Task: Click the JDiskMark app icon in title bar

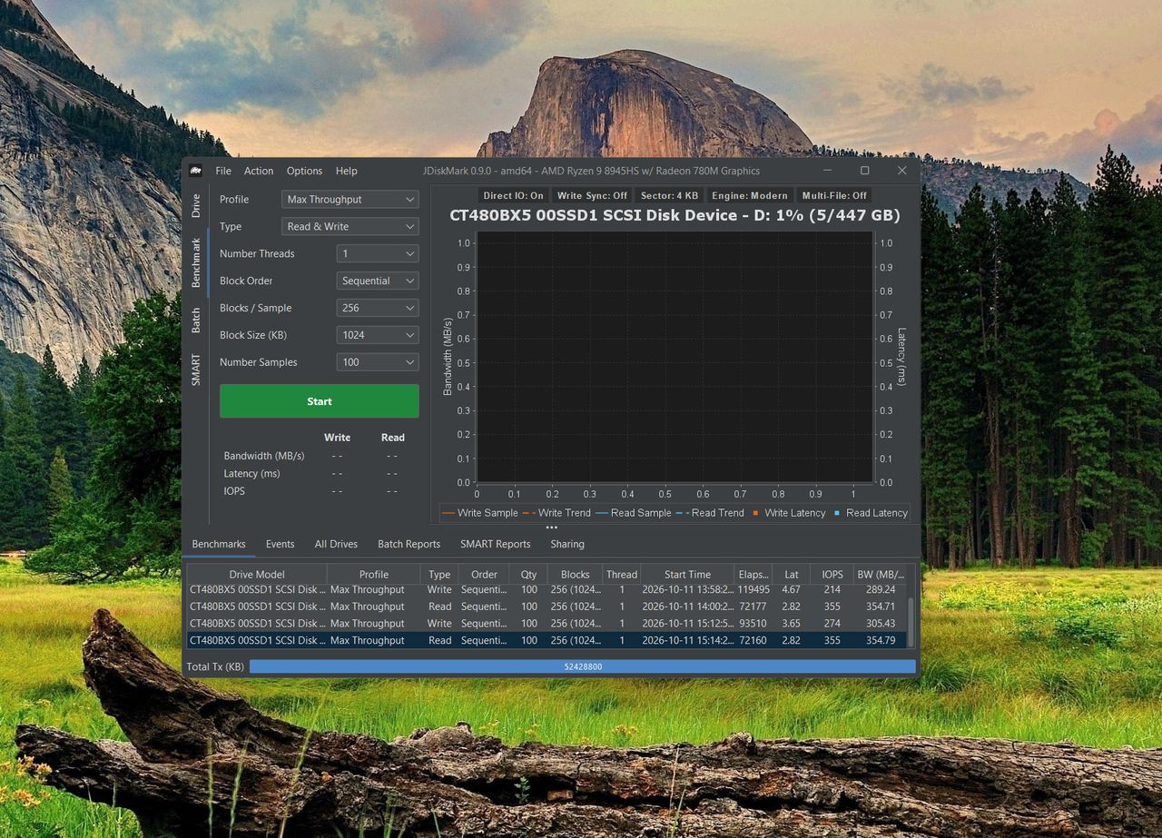Action: (195, 171)
